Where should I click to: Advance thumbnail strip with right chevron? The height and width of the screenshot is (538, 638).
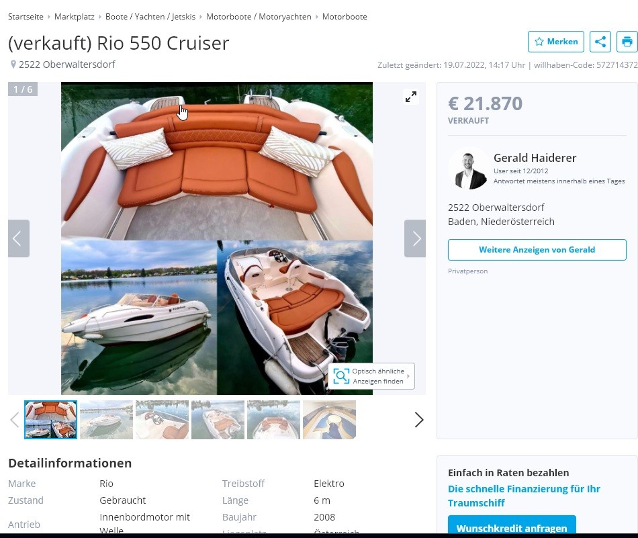click(419, 420)
